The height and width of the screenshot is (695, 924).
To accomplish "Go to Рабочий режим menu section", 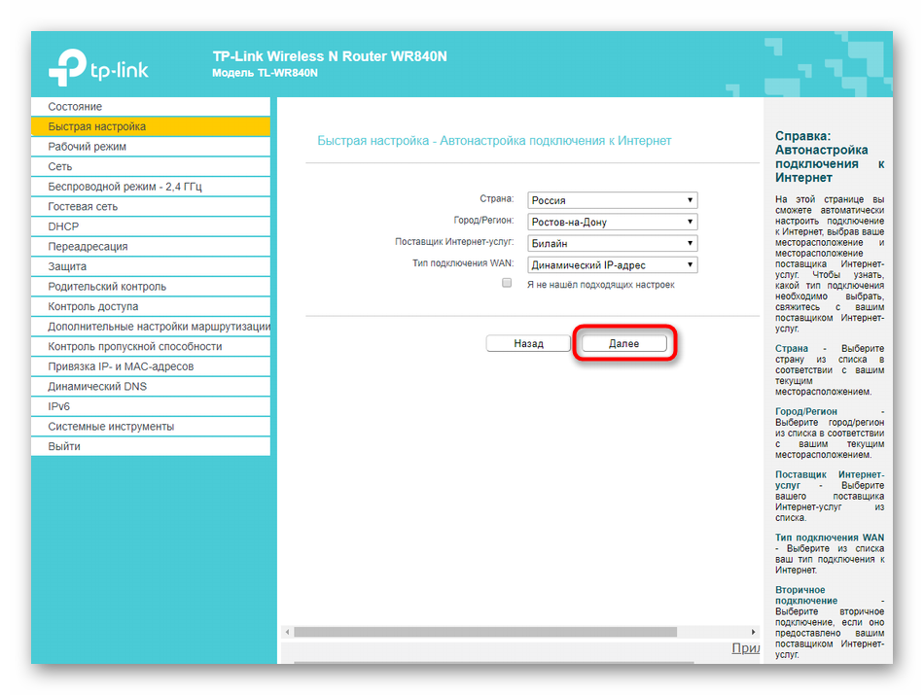I will click(88, 147).
